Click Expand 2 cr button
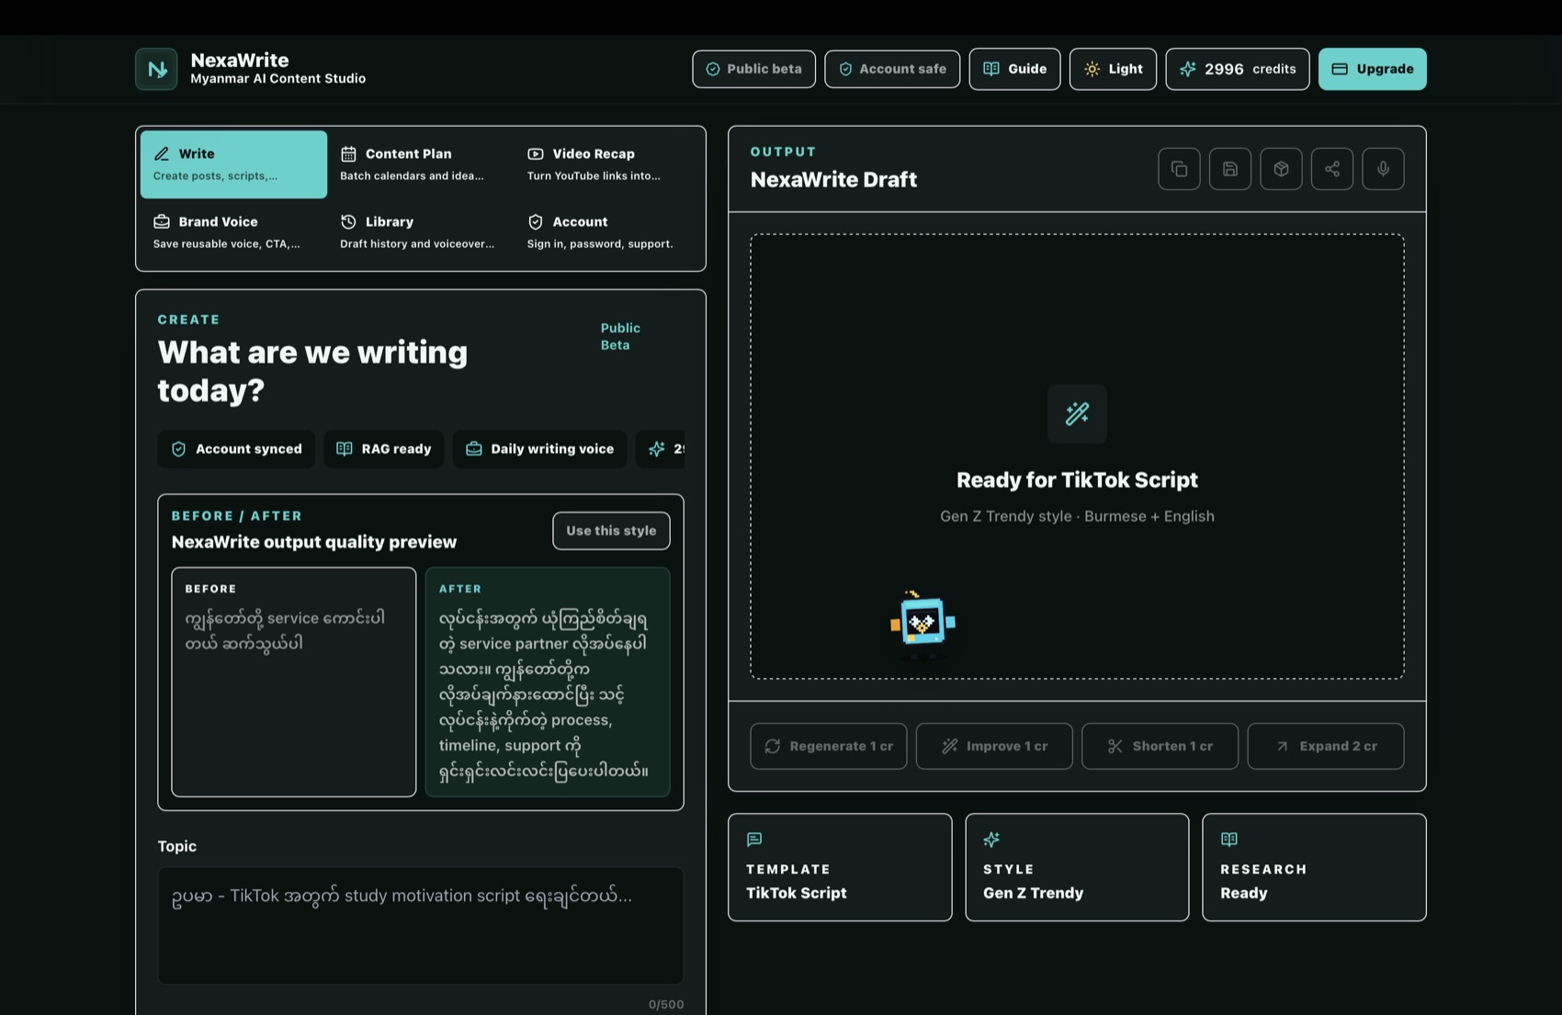1562x1015 pixels. (x=1325, y=746)
